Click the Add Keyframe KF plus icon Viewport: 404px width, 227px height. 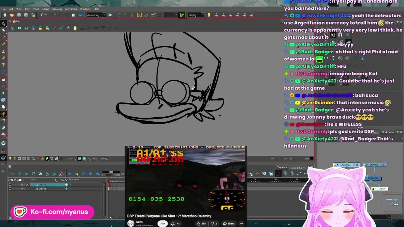click(285, 174)
